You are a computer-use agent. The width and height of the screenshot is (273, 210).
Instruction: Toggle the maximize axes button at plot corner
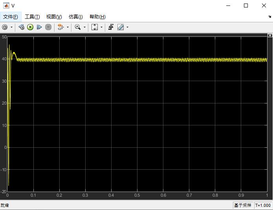[x=270, y=35]
